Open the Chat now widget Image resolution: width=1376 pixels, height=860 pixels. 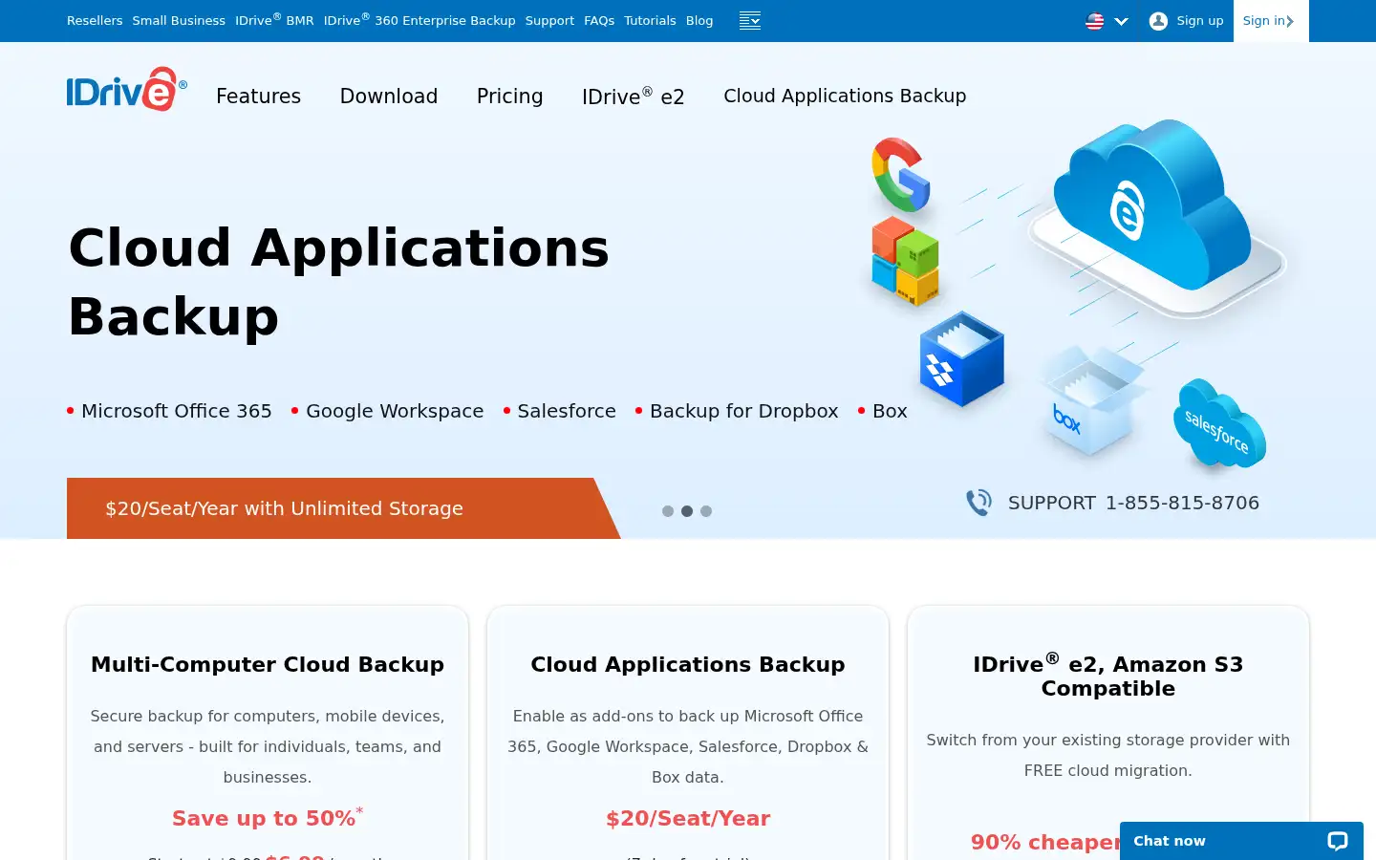1241,841
